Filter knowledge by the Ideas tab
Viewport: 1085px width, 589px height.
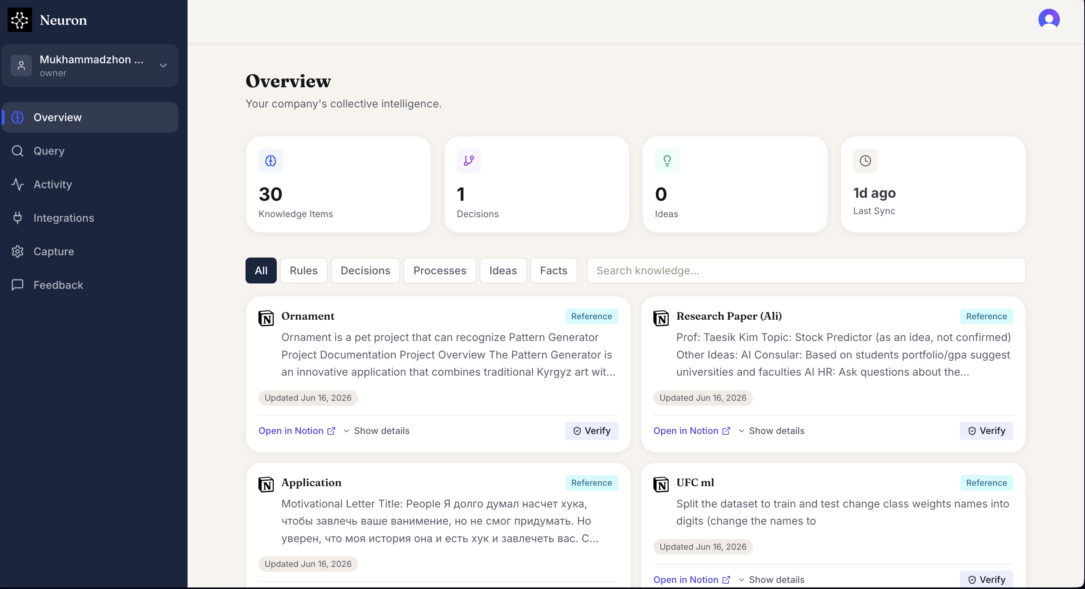(x=503, y=270)
